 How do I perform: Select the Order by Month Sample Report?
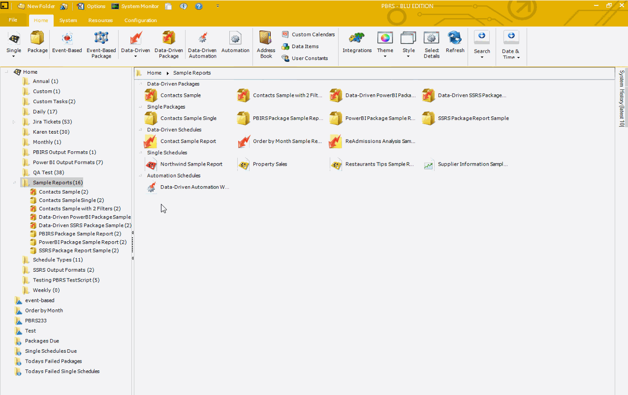point(280,141)
